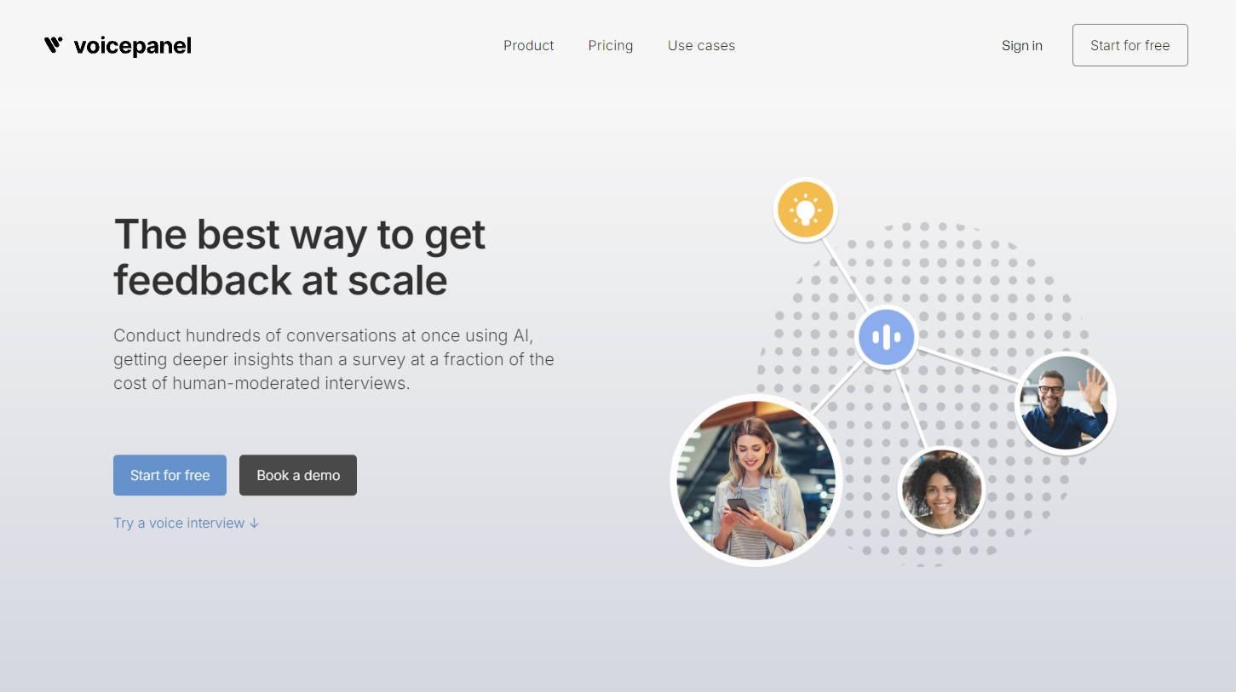The height and width of the screenshot is (692, 1236).
Task: Click the down arrow beside Try a voice interview
Action: (x=254, y=523)
